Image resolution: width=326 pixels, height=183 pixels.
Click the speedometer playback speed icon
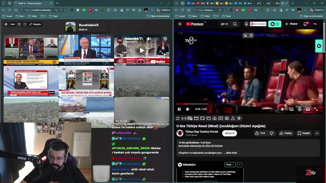click(x=214, y=118)
